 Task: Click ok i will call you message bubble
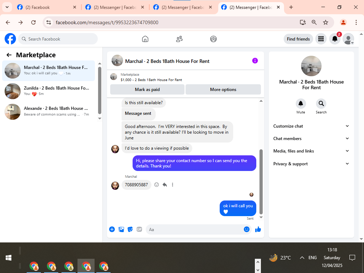click(238, 208)
